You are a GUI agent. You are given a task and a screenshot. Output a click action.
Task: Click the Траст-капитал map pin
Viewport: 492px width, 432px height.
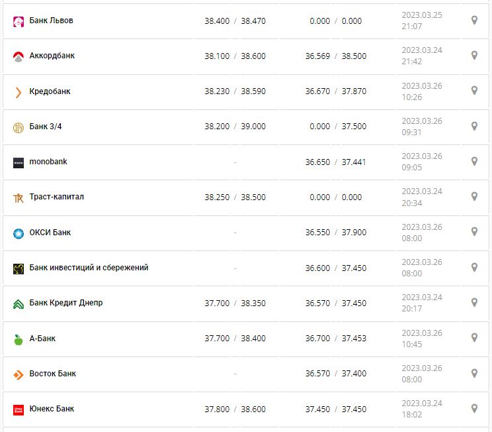click(x=474, y=196)
